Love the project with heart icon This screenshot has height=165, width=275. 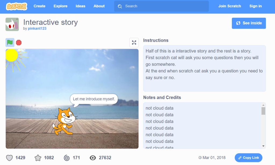(9, 158)
